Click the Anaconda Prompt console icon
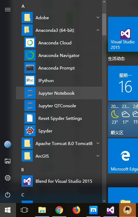138x217 pixels. (x=30, y=68)
